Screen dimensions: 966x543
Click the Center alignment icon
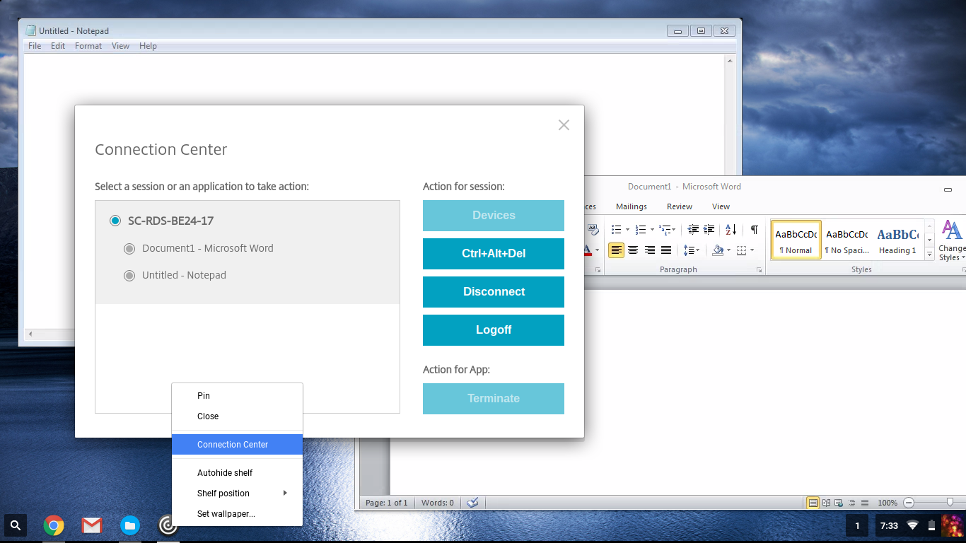click(633, 250)
